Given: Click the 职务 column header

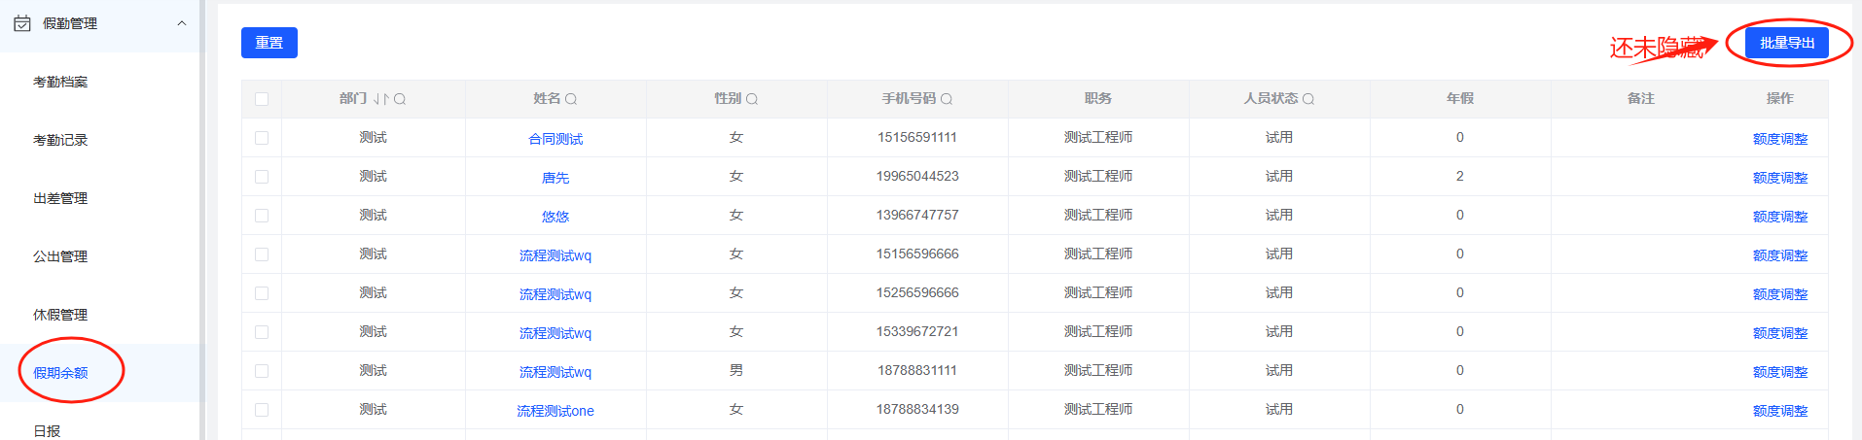Looking at the screenshot, I should point(1098,98).
